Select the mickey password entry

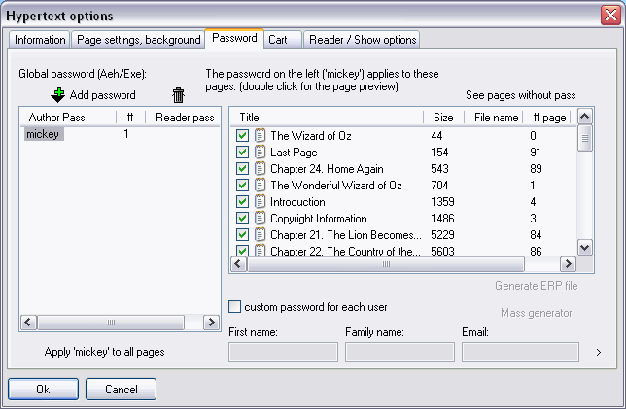click(x=42, y=134)
